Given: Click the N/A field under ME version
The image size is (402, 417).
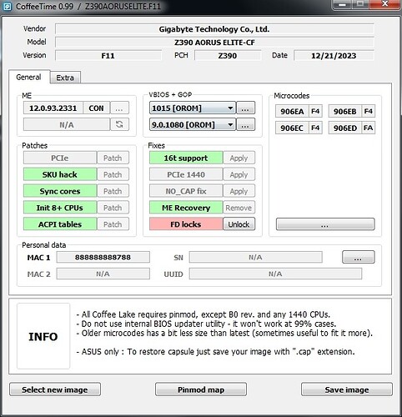Looking at the screenshot, I should tap(67, 124).
